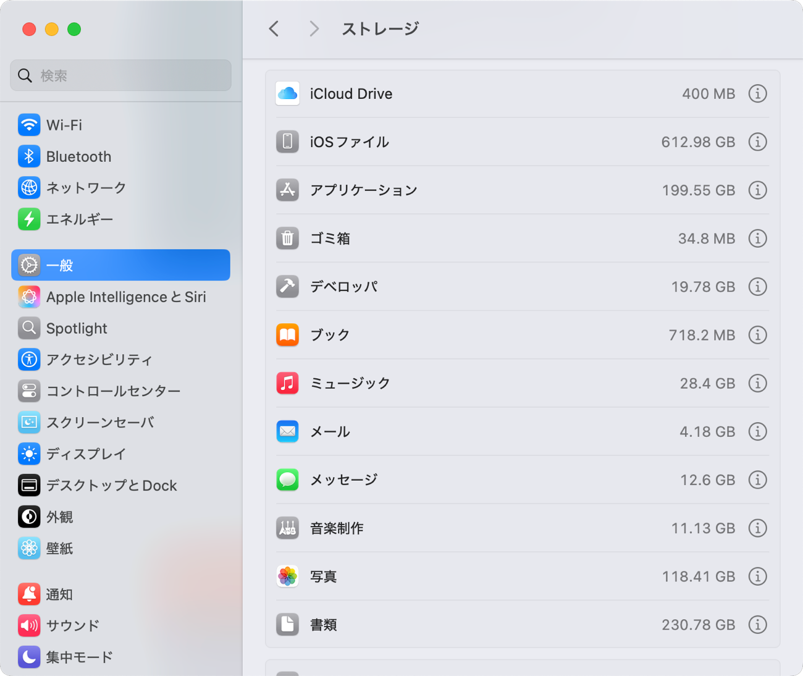This screenshot has width=803, height=676.
Task: Click the 11.13 GB size value
Action: click(x=703, y=528)
